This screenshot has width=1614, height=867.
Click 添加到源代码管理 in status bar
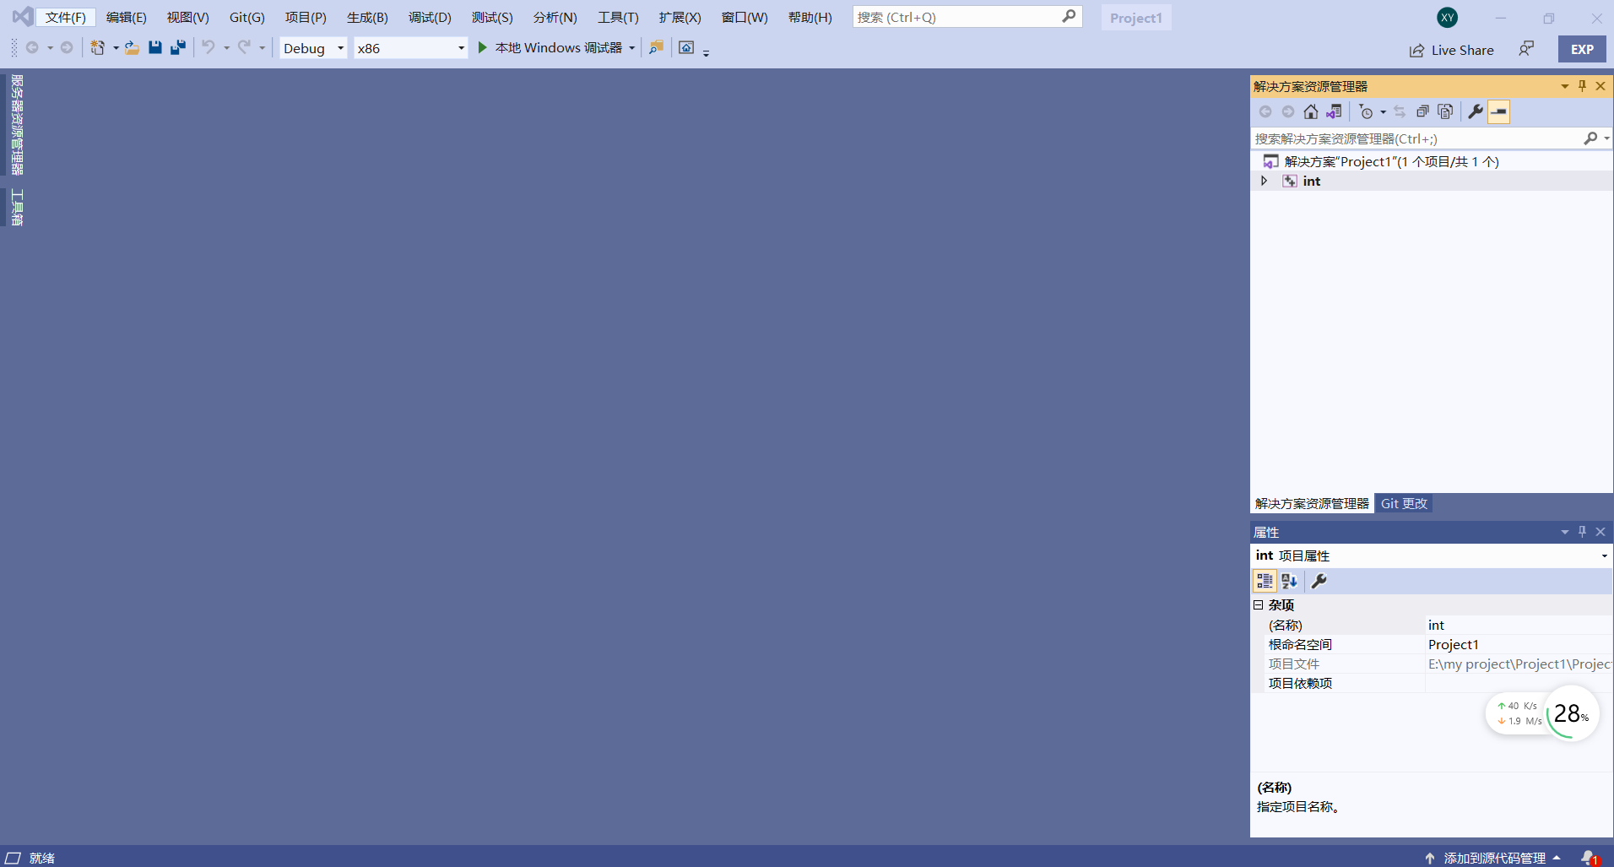click(1493, 858)
